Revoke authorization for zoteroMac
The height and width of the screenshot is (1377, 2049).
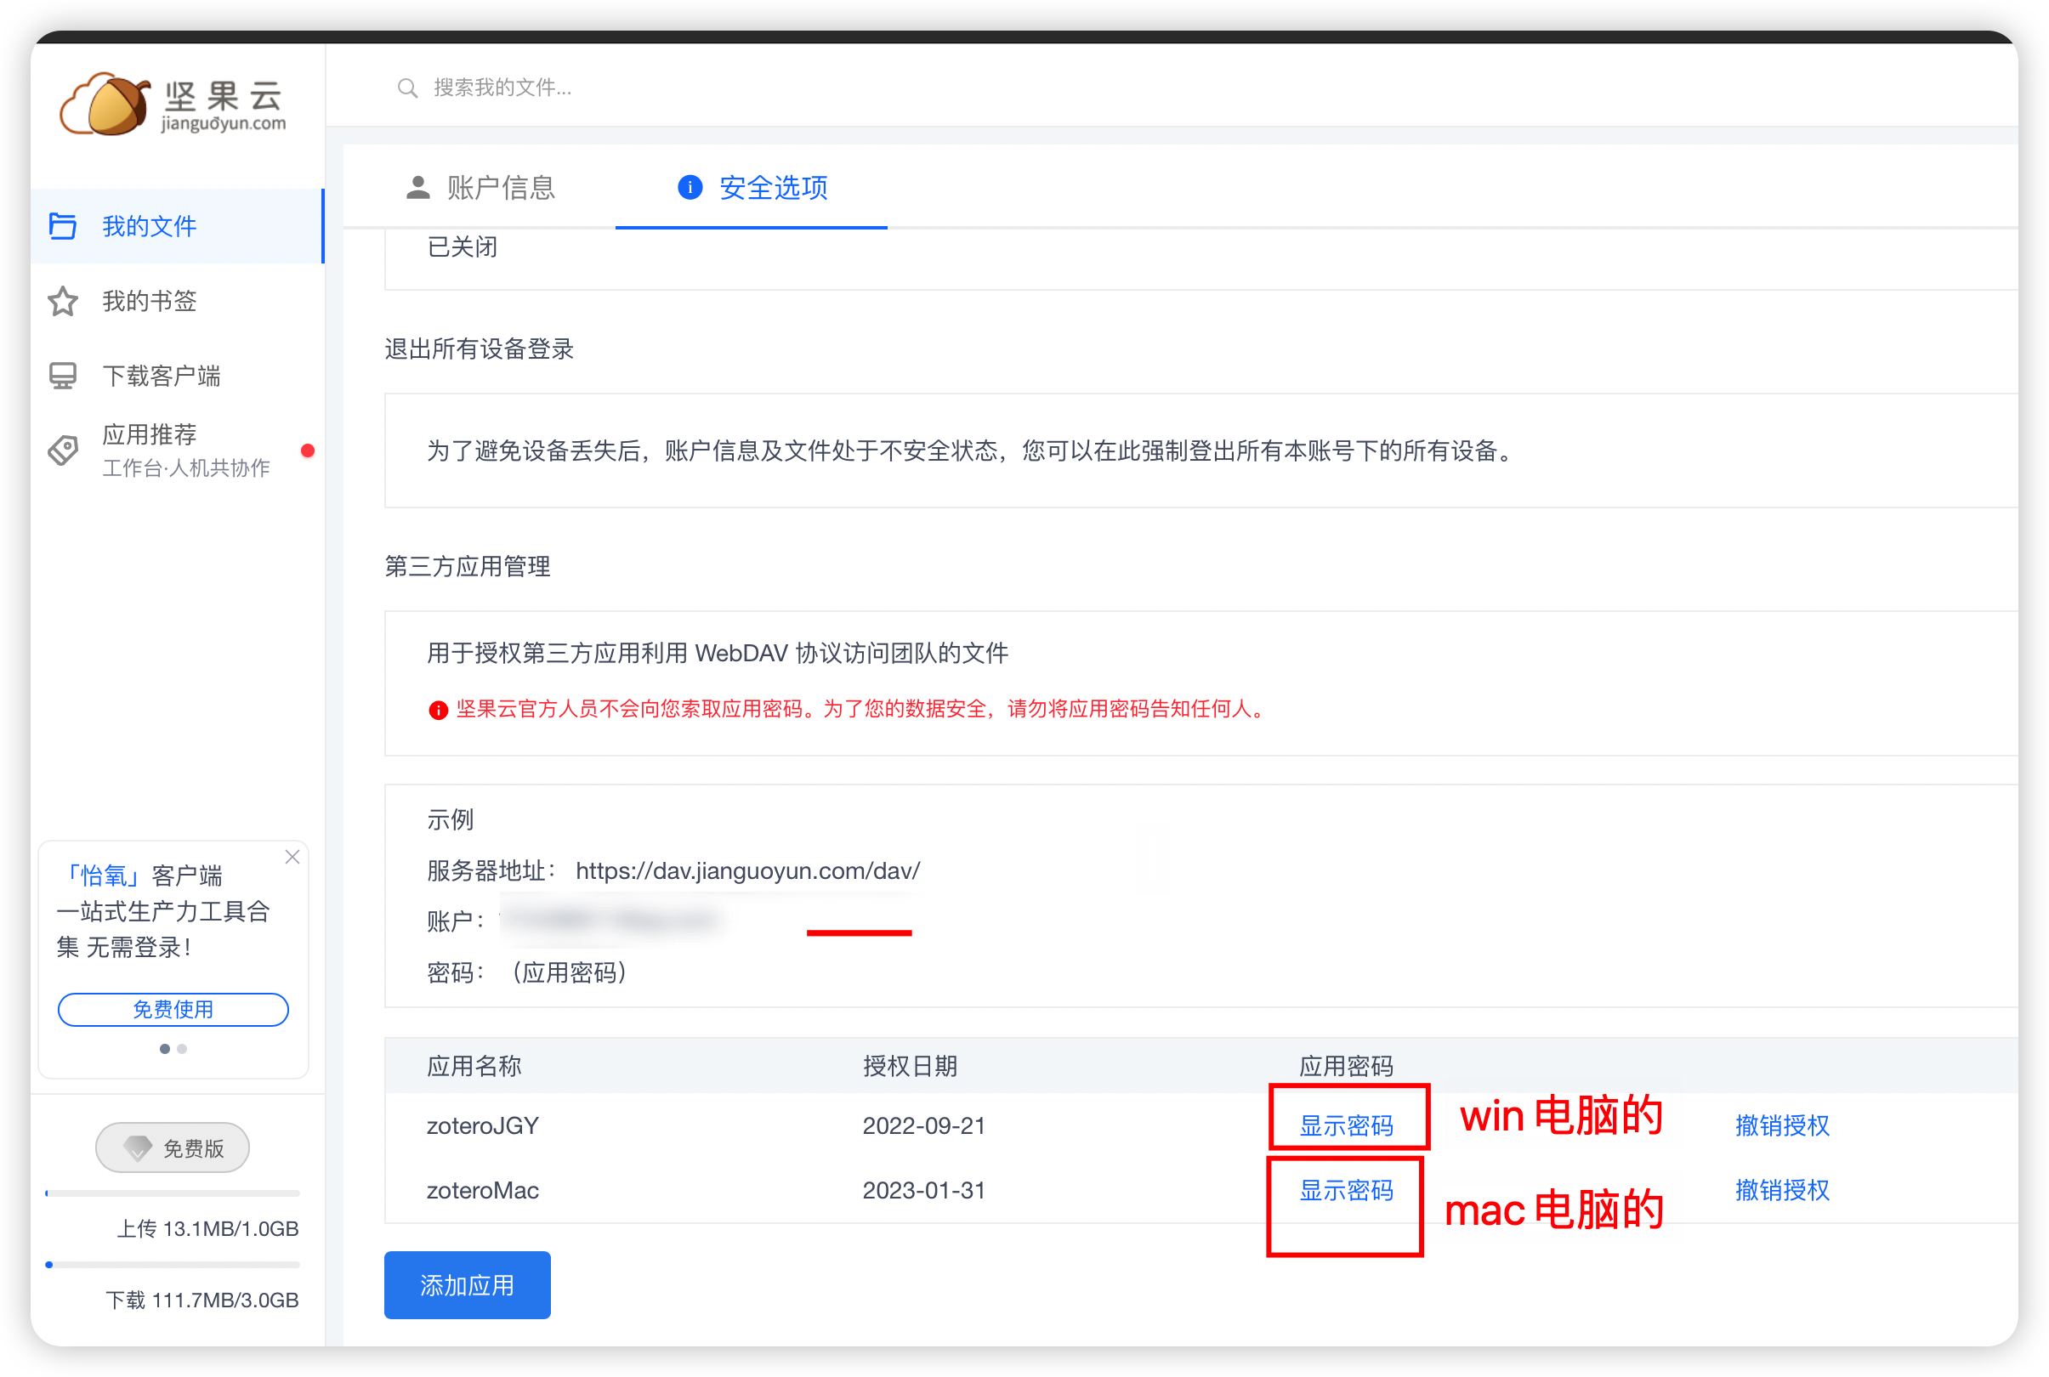pyautogui.click(x=1782, y=1190)
